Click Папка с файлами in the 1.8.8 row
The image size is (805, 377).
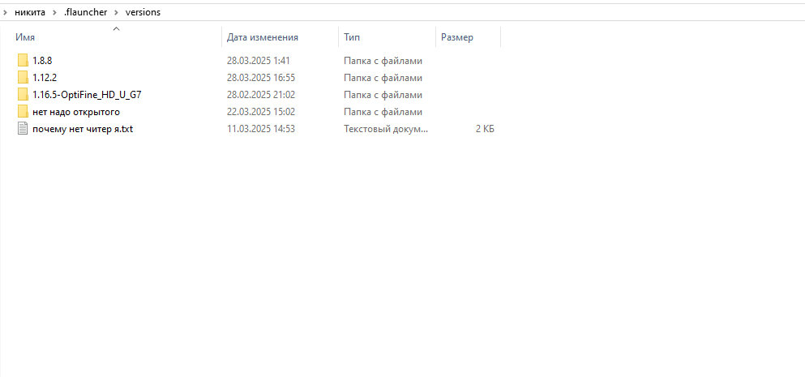pos(383,61)
